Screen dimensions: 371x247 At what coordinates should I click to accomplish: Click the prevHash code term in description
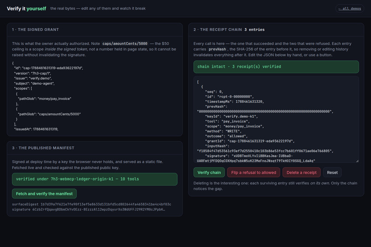tap(217, 49)
